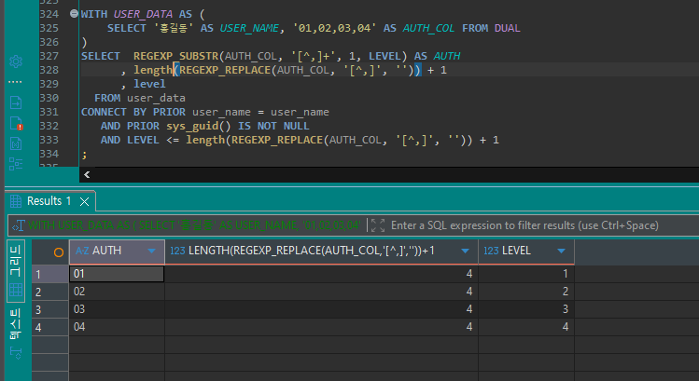Click line number 333 in gutter
Image resolution: width=699 pixels, height=381 pixels.
[x=49, y=140]
